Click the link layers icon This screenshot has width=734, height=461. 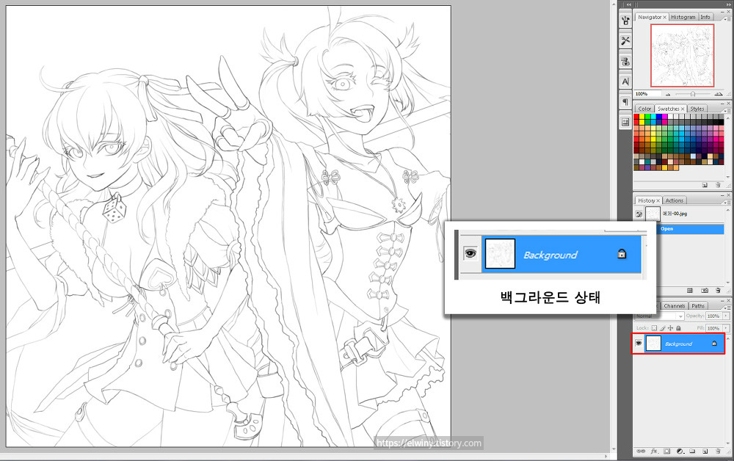click(641, 451)
